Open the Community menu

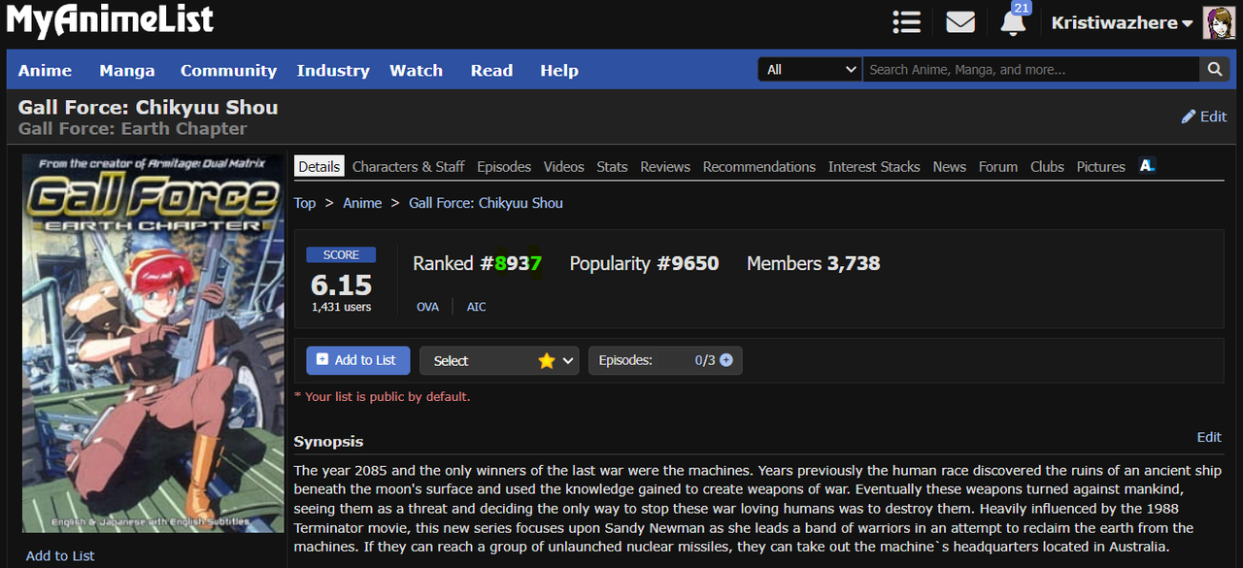coord(228,70)
